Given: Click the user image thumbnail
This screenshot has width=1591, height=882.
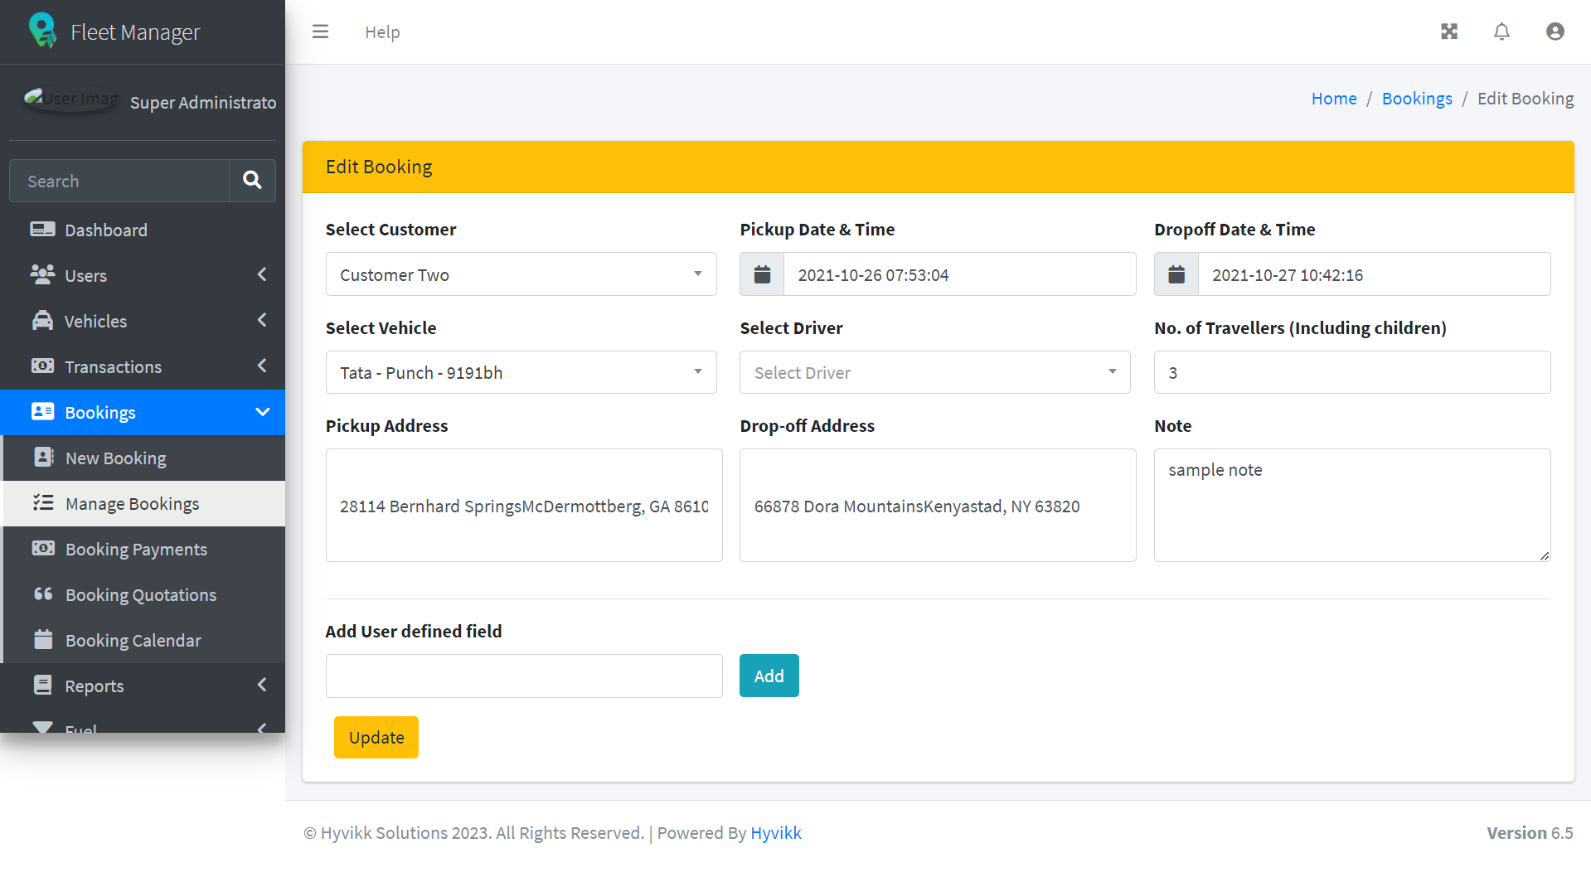Looking at the screenshot, I should (71, 99).
